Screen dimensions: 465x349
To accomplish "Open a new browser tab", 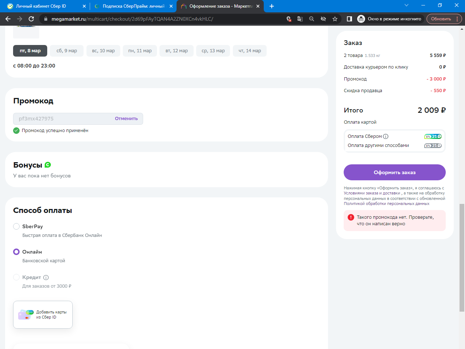I will tap(272, 6).
